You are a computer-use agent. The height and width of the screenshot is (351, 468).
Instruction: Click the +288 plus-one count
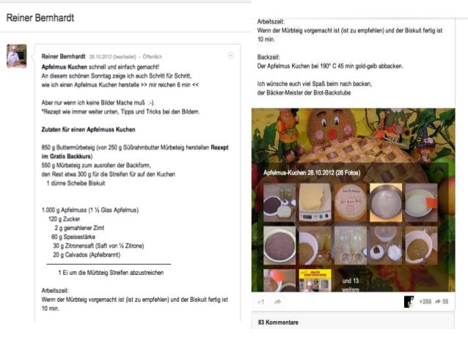coord(425,302)
